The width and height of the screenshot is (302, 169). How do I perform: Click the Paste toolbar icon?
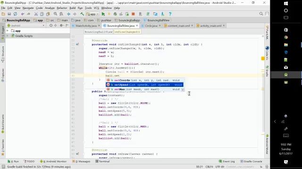coord(48,14)
